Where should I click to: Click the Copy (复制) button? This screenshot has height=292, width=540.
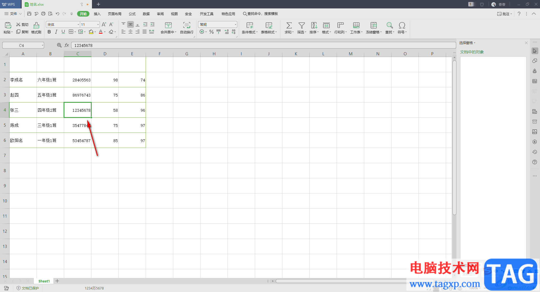(x=22, y=32)
